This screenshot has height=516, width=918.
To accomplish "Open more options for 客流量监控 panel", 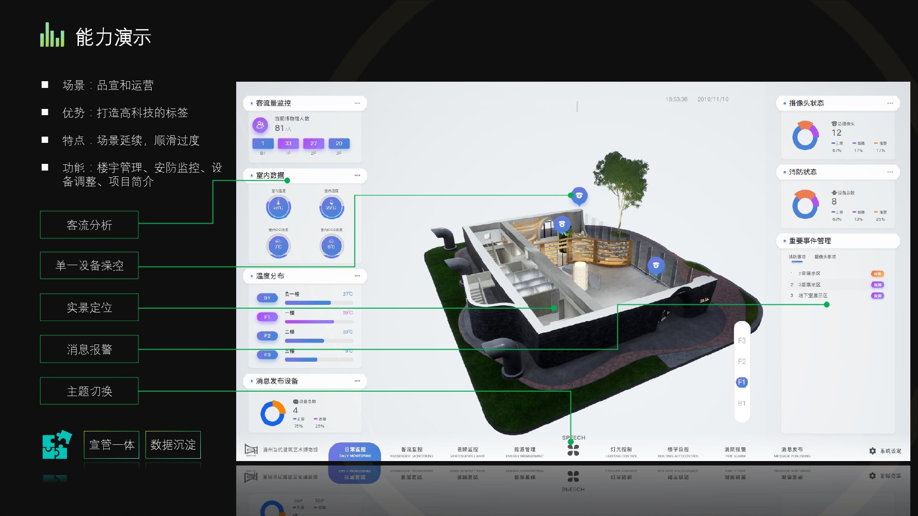I will coord(357,103).
